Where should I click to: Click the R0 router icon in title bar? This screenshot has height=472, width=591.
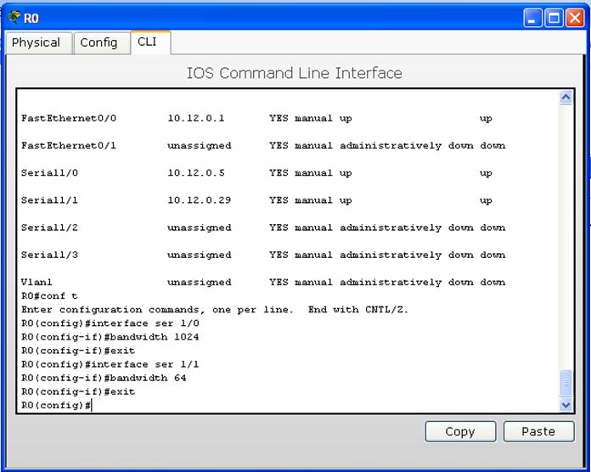click(14, 18)
